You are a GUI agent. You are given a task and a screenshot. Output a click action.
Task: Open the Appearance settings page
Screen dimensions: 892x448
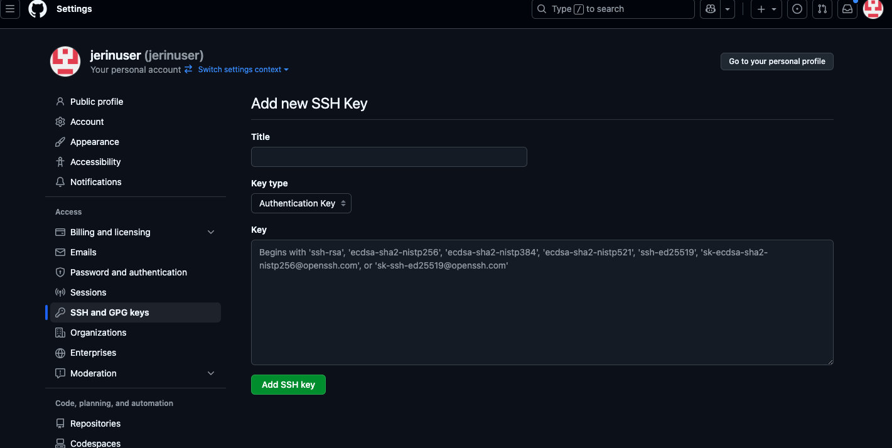point(94,142)
